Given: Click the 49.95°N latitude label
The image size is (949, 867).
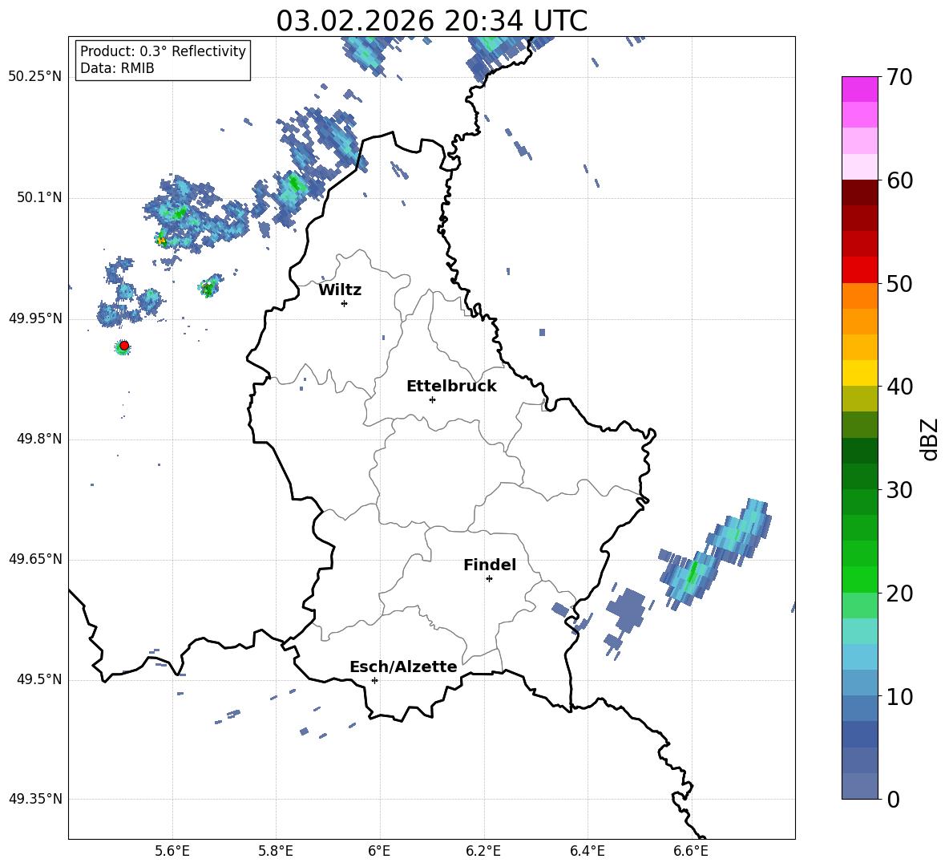Looking at the screenshot, I should tap(35, 318).
